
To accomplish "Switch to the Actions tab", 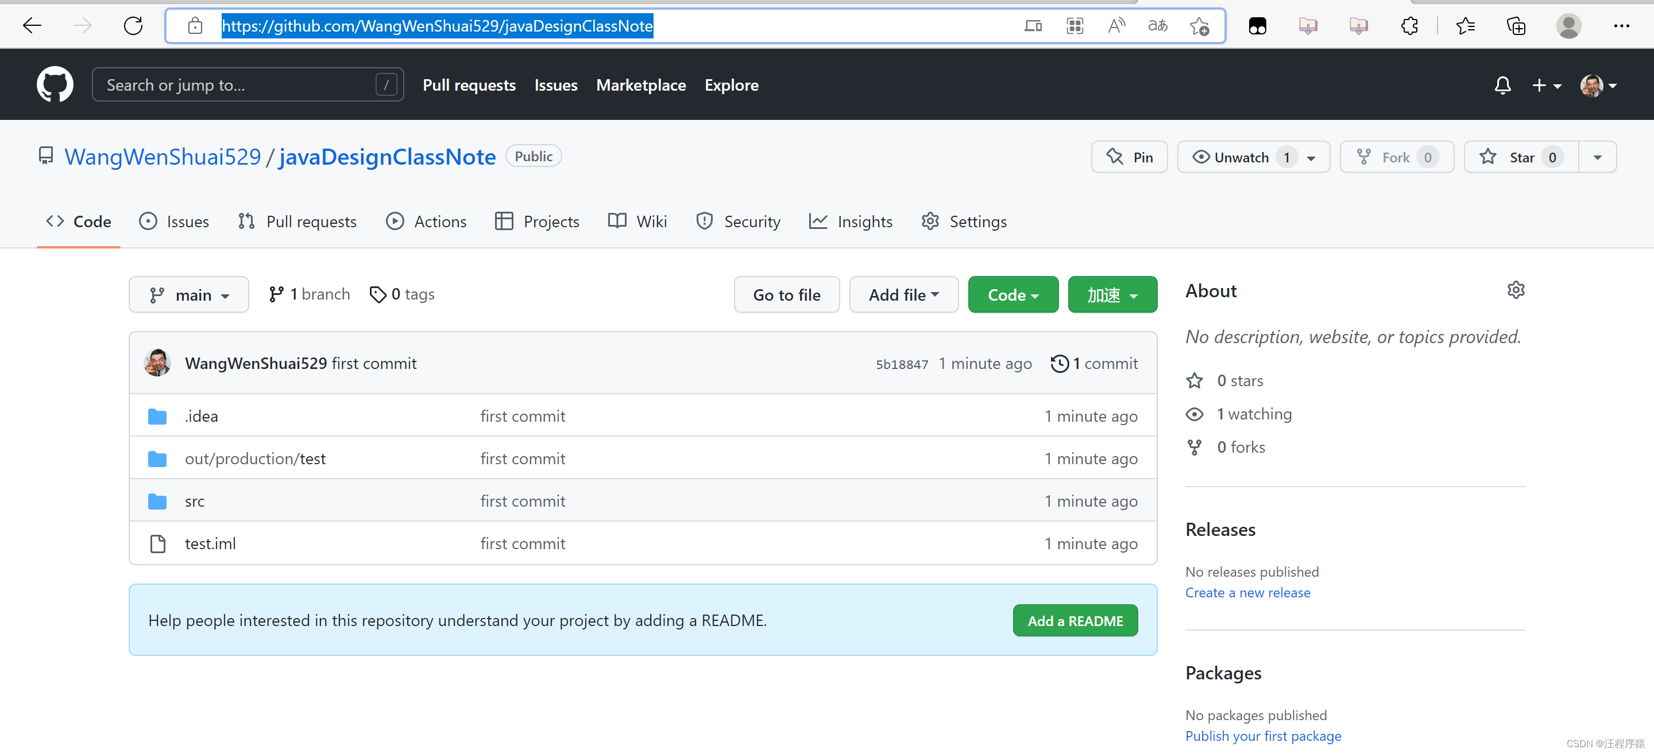I will point(426,221).
